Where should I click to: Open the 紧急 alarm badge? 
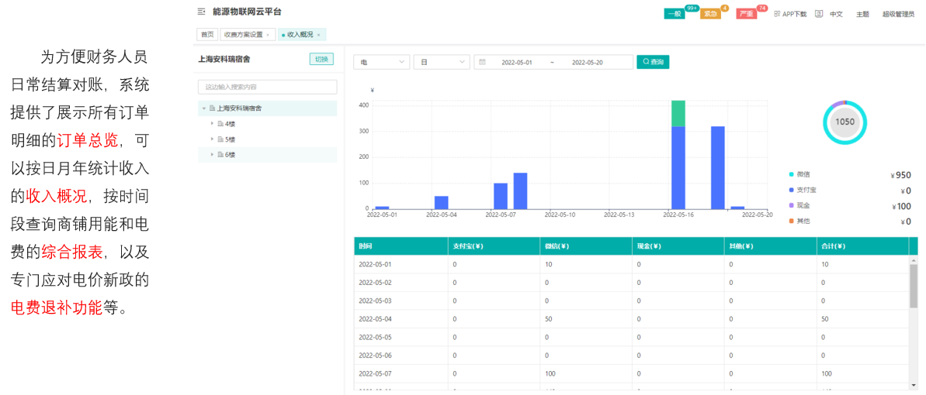(x=710, y=14)
